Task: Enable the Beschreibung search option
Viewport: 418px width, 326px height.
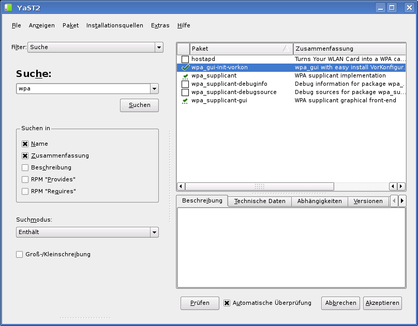Action: [25, 168]
